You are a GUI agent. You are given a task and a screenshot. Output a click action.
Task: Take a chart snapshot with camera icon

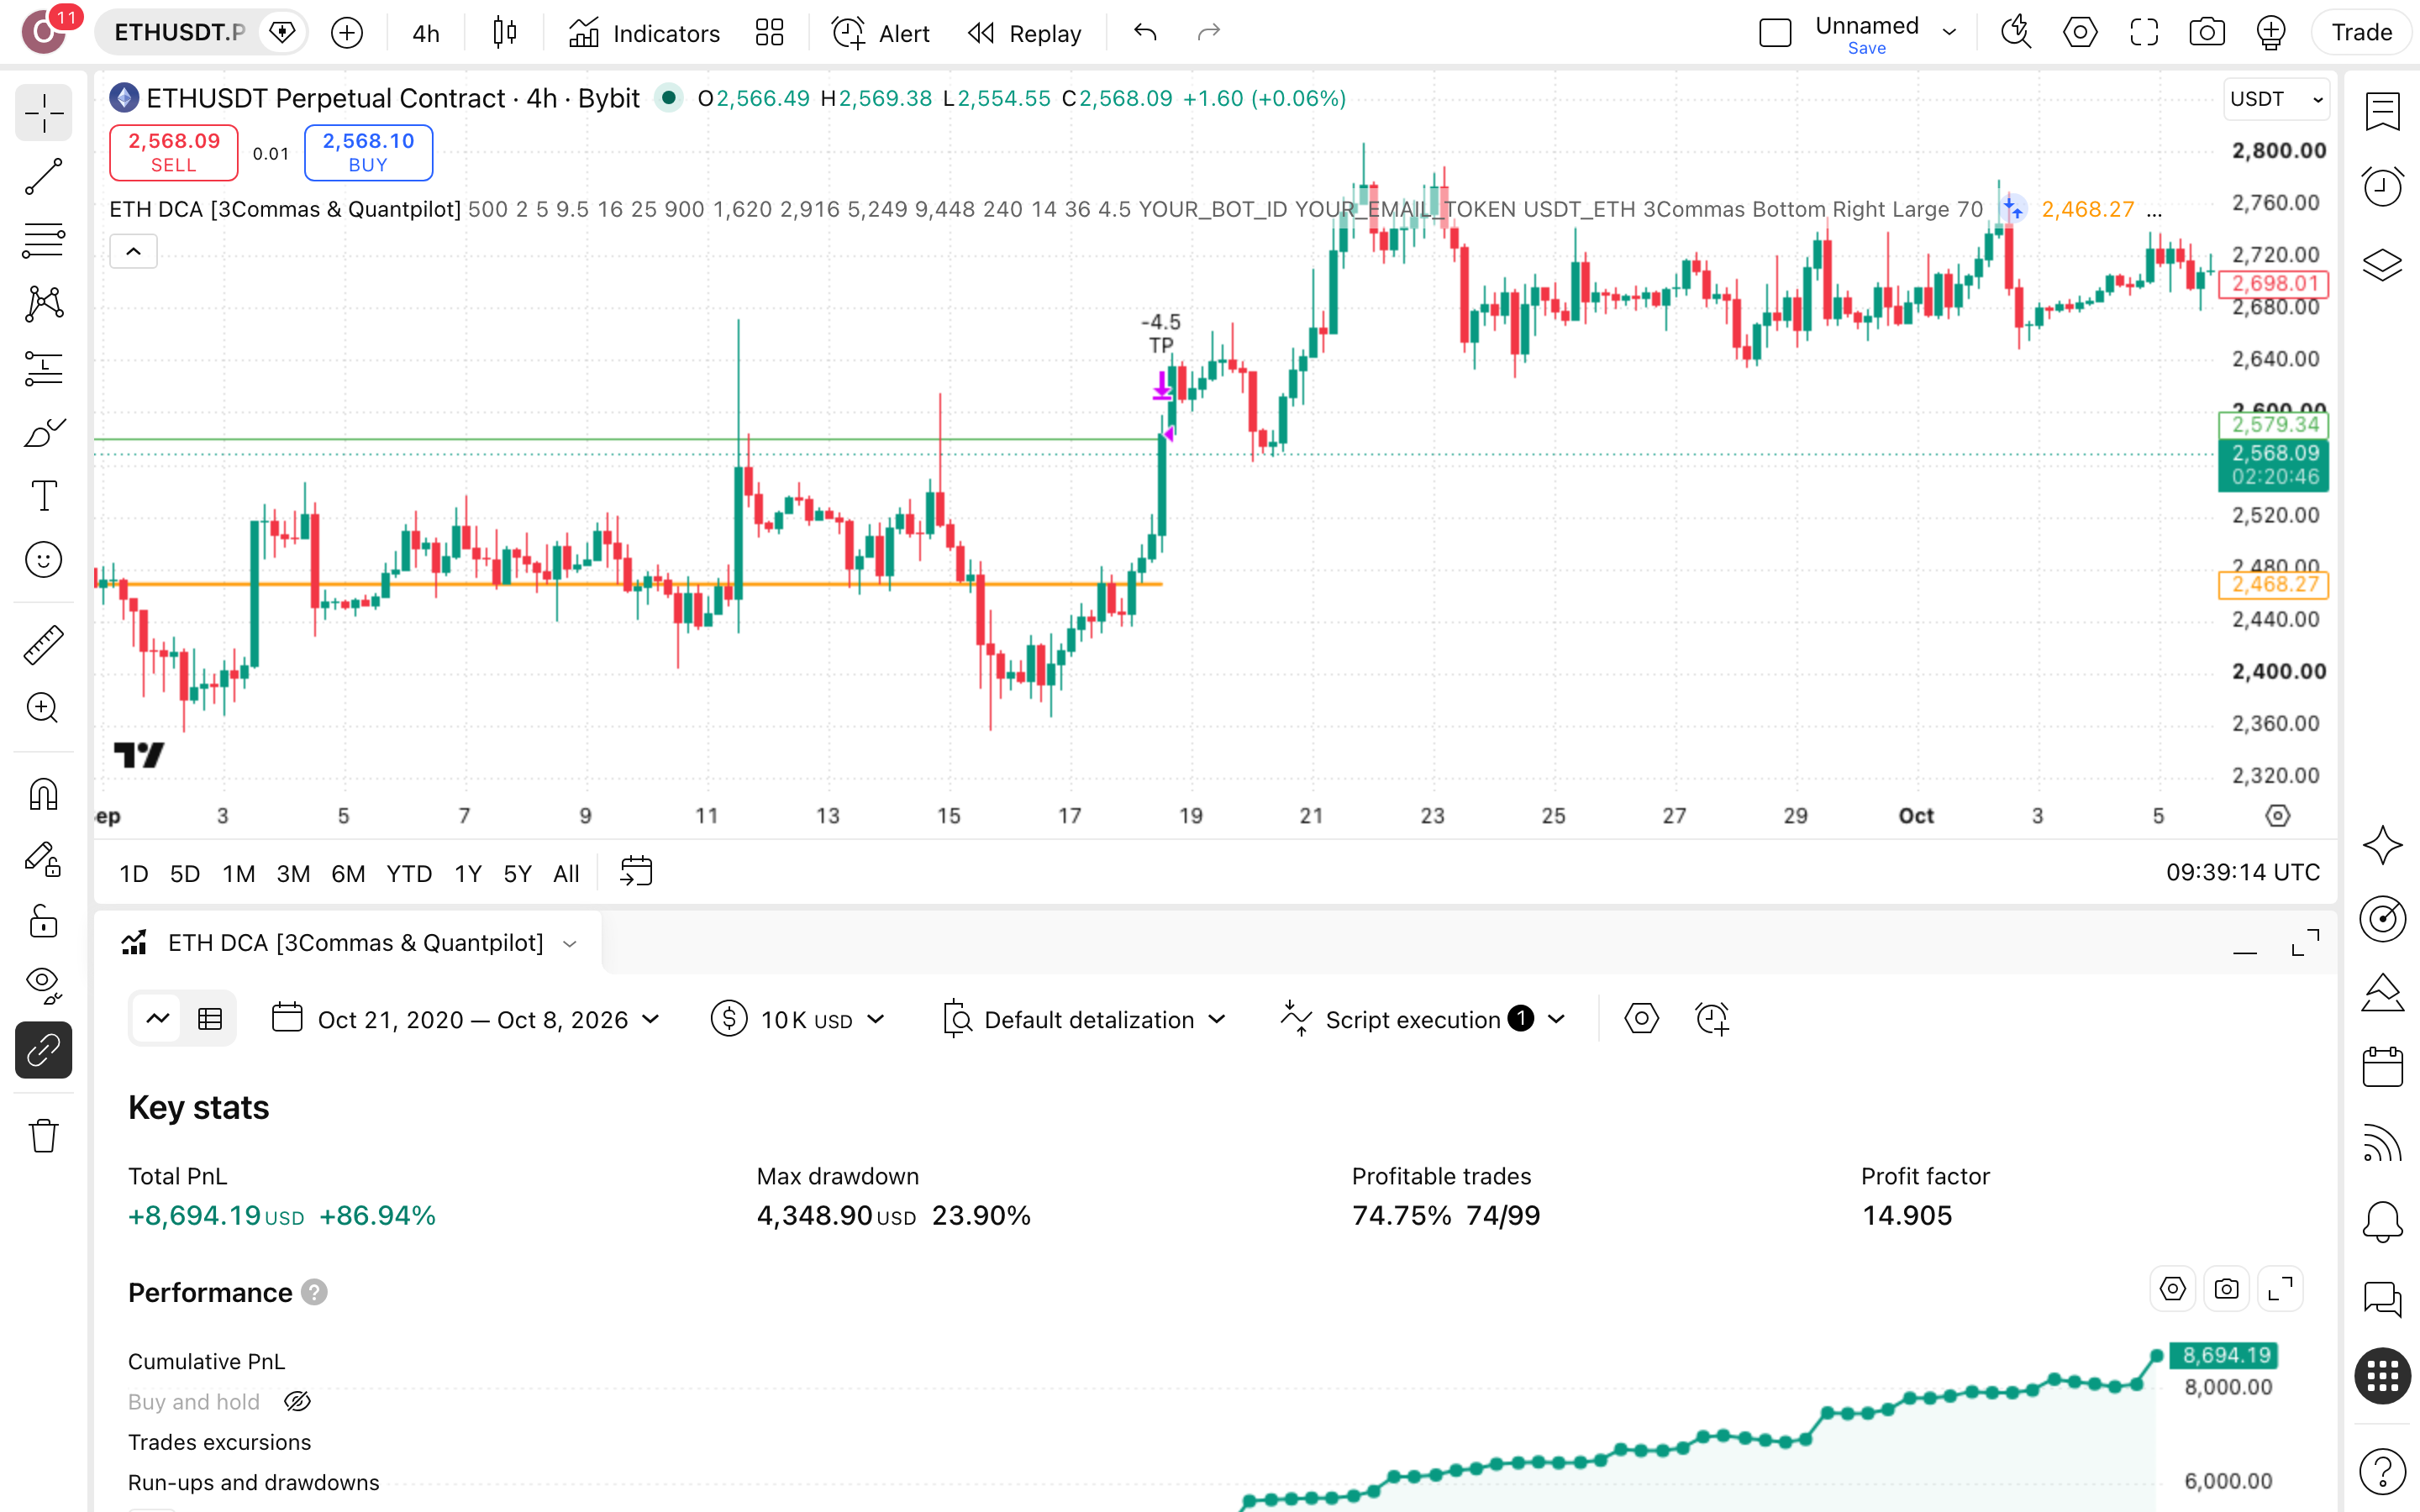click(2207, 33)
